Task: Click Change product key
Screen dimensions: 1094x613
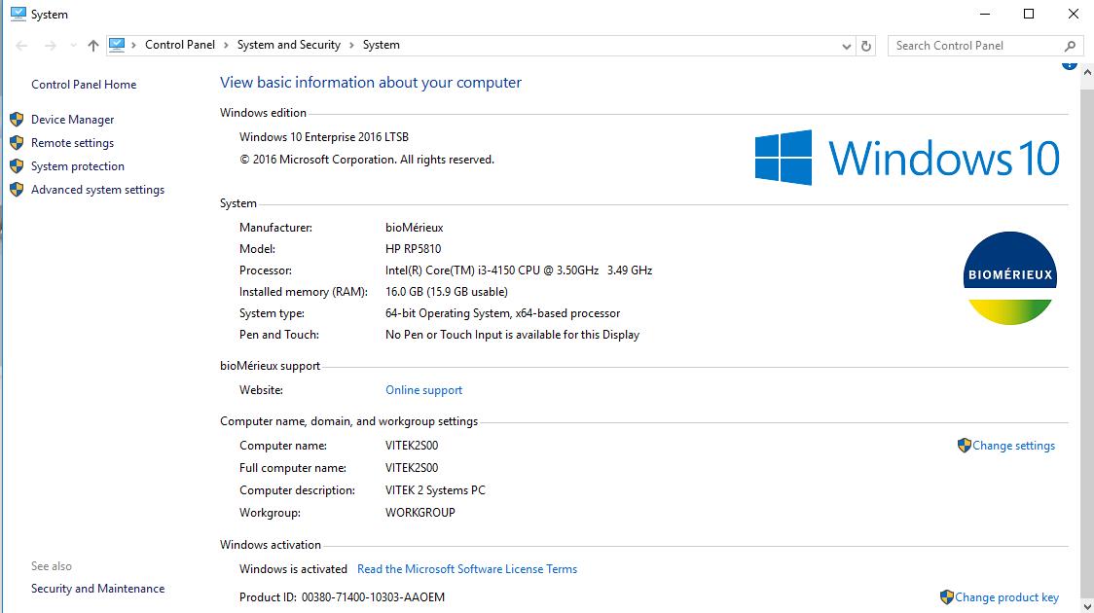Action: 1006,597
